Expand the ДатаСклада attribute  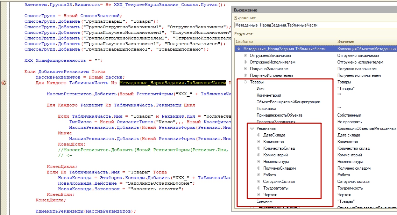258,135
